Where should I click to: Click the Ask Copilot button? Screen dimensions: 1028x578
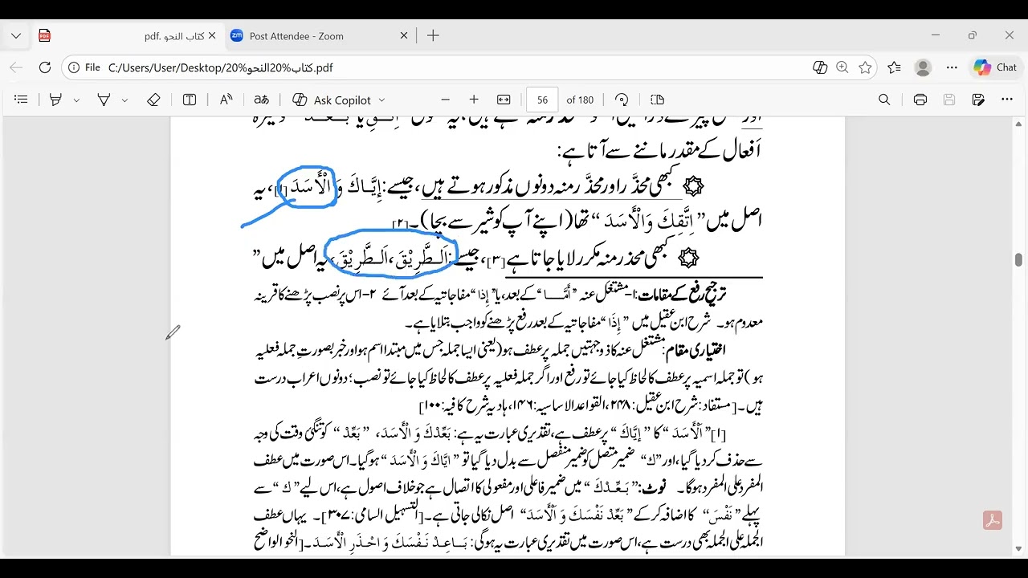pos(331,100)
